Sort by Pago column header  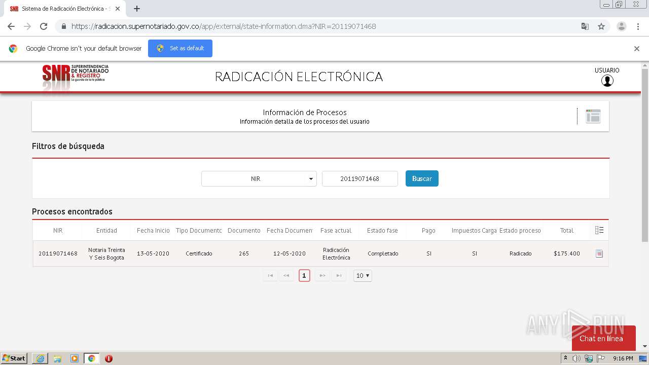(x=428, y=230)
